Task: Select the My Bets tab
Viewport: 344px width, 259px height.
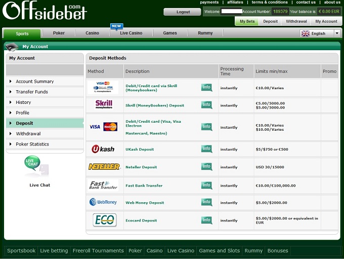Action: point(247,21)
